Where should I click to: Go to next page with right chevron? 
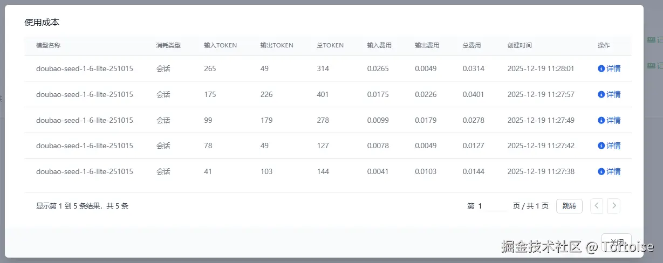(x=614, y=206)
